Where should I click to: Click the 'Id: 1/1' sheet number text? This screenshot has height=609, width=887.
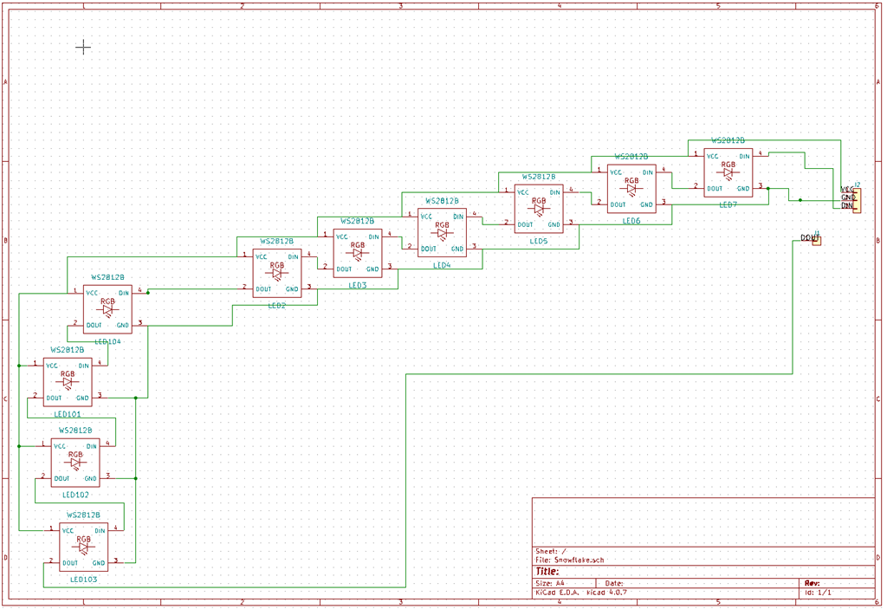click(818, 593)
